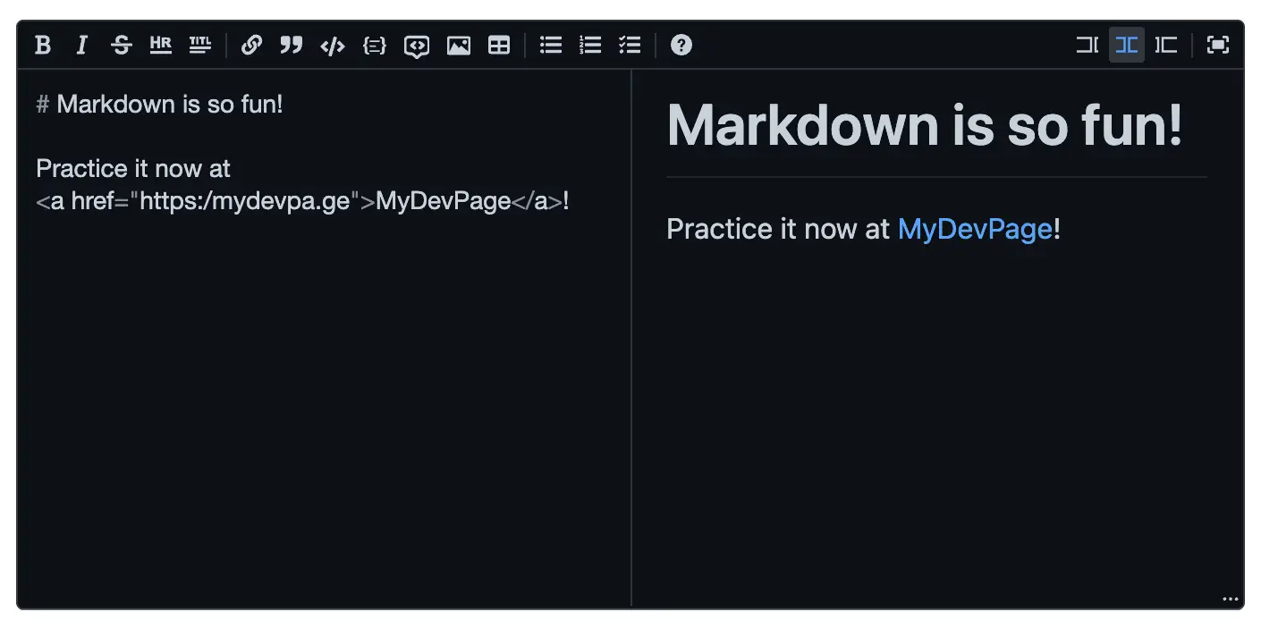Switch to split live preview mode
The height and width of the screenshot is (624, 1261).
(1127, 45)
